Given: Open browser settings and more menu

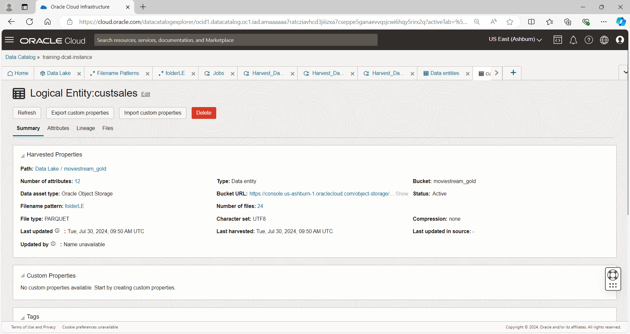Looking at the screenshot, I should [604, 22].
